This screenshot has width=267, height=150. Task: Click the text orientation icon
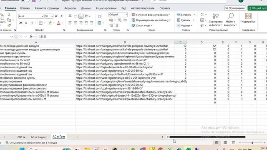coord(86,16)
